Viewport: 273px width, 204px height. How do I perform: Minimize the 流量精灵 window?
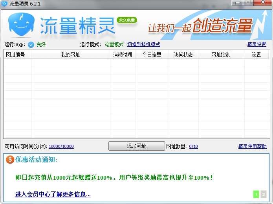[237, 3]
